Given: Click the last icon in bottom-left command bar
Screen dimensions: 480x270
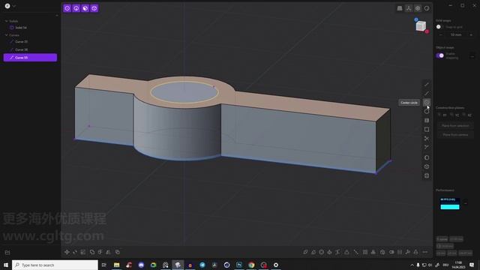Looking at the screenshot, I should click(x=118, y=252).
